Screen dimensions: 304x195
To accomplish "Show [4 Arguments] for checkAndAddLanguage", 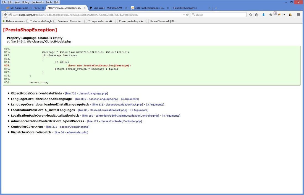I will [x=130, y=99].
